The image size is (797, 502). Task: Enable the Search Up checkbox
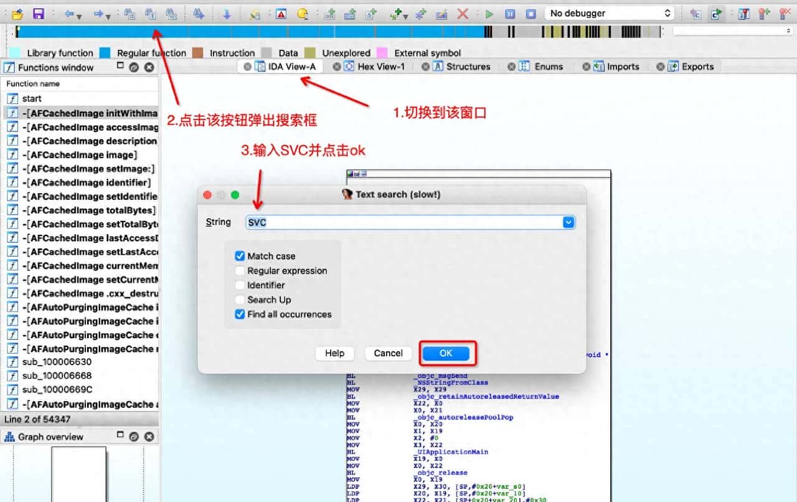pos(240,300)
